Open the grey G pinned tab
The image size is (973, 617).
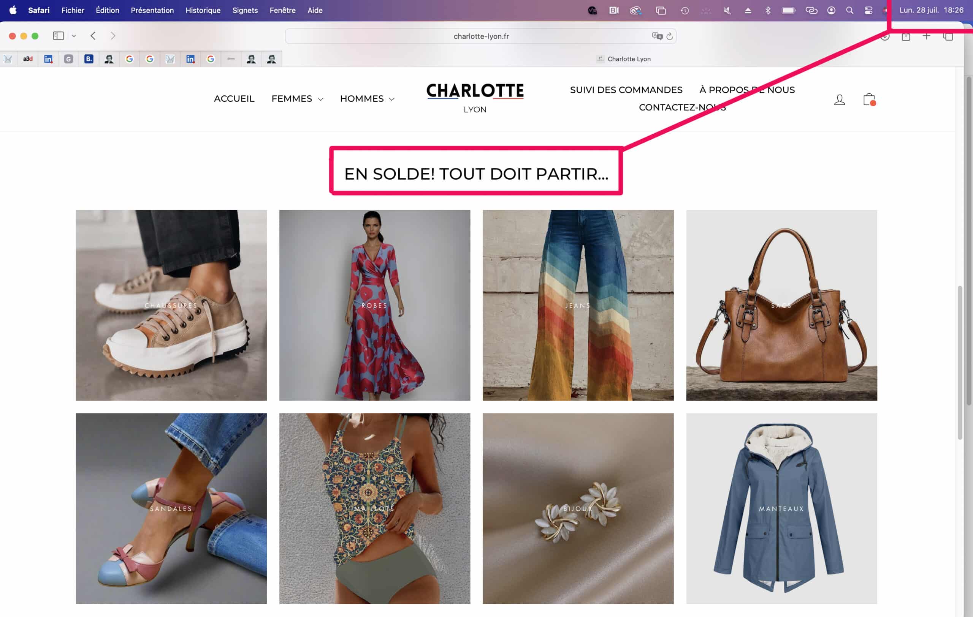[x=68, y=59]
